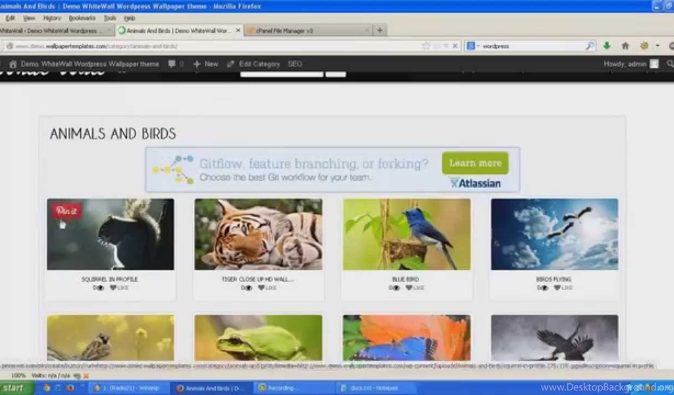
Task: Open a new tab with plus button
Action: (380, 30)
